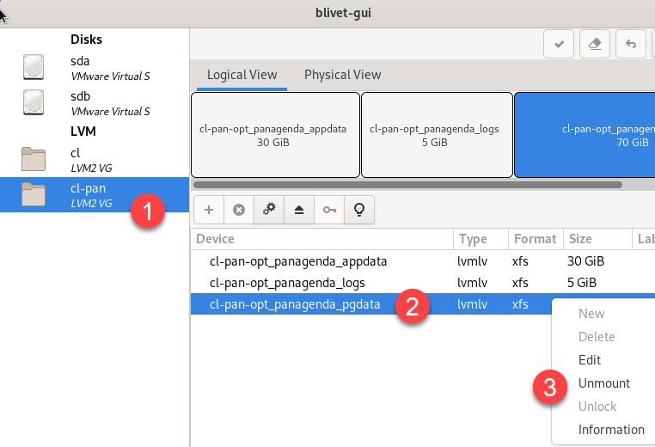Click the horizontal scrollbar under the blocks
The height and width of the screenshot is (447, 655).
click(x=407, y=185)
